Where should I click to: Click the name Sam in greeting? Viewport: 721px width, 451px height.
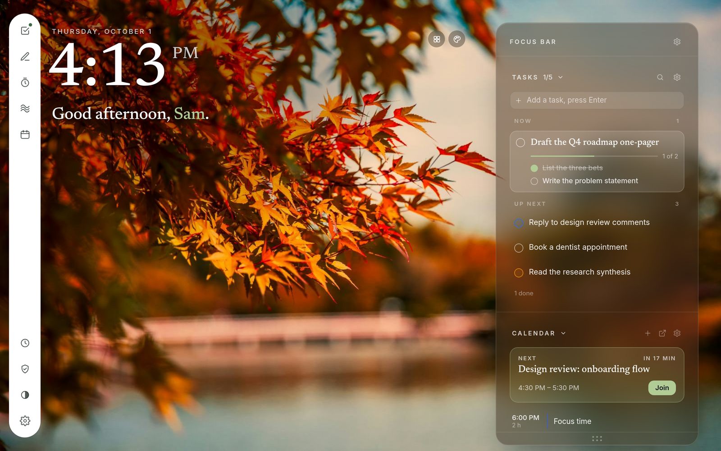pyautogui.click(x=189, y=114)
